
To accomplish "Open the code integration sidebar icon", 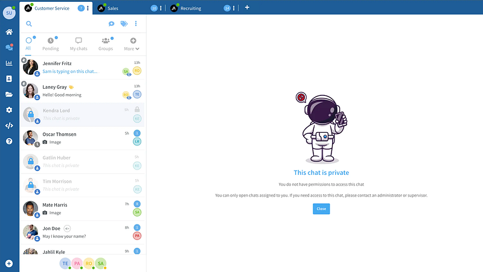I will [9, 125].
